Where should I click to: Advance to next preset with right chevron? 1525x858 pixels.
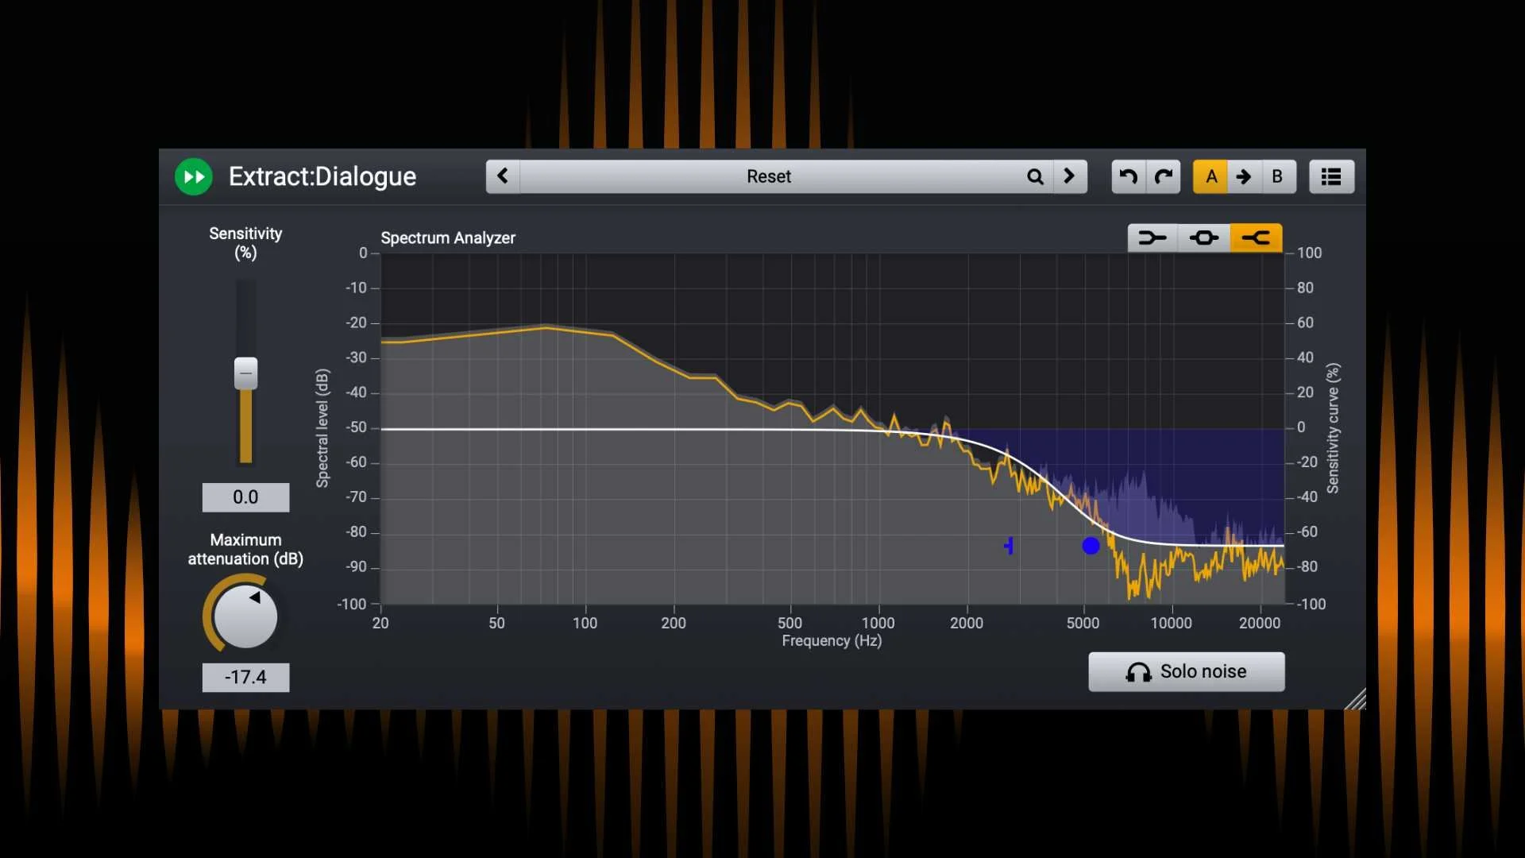[x=1069, y=176]
